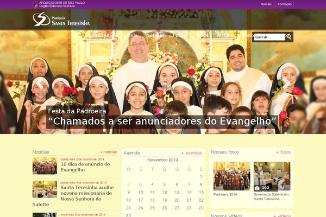Click the search magnifier icon
Image resolution: width=326 pixels, height=217 pixels.
pyautogui.click(x=289, y=37)
